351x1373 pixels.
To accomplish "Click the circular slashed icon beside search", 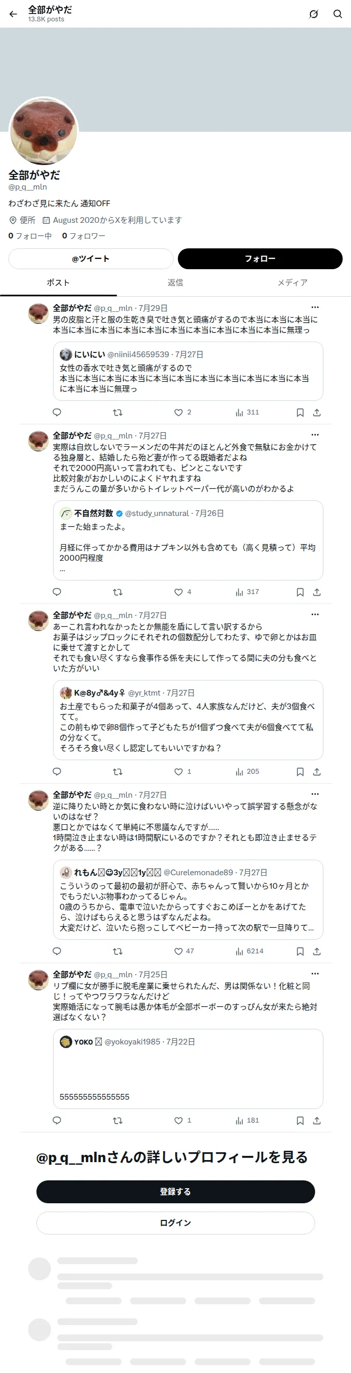I will [314, 14].
